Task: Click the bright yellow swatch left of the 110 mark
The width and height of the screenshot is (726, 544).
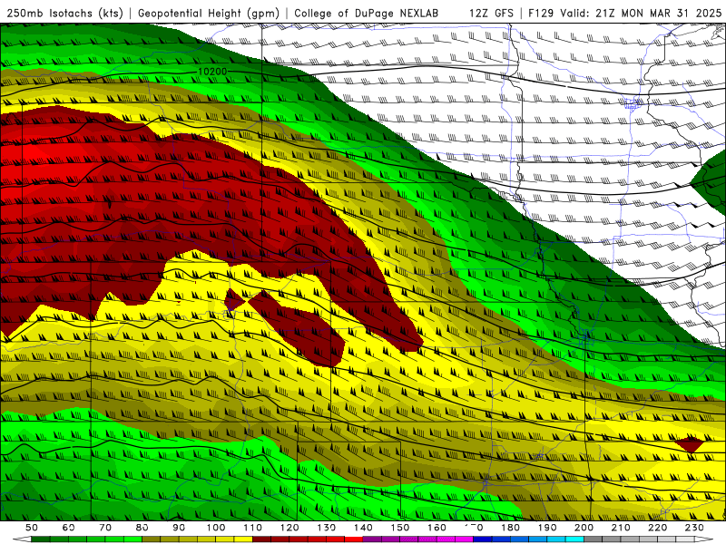Action: point(243,539)
